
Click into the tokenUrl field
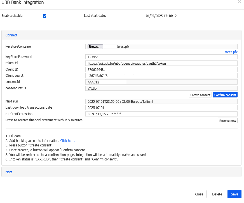[161, 63]
